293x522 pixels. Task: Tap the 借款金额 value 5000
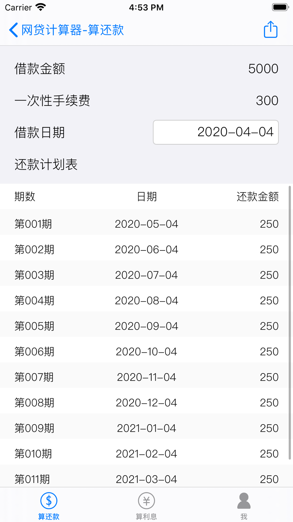[x=263, y=69]
